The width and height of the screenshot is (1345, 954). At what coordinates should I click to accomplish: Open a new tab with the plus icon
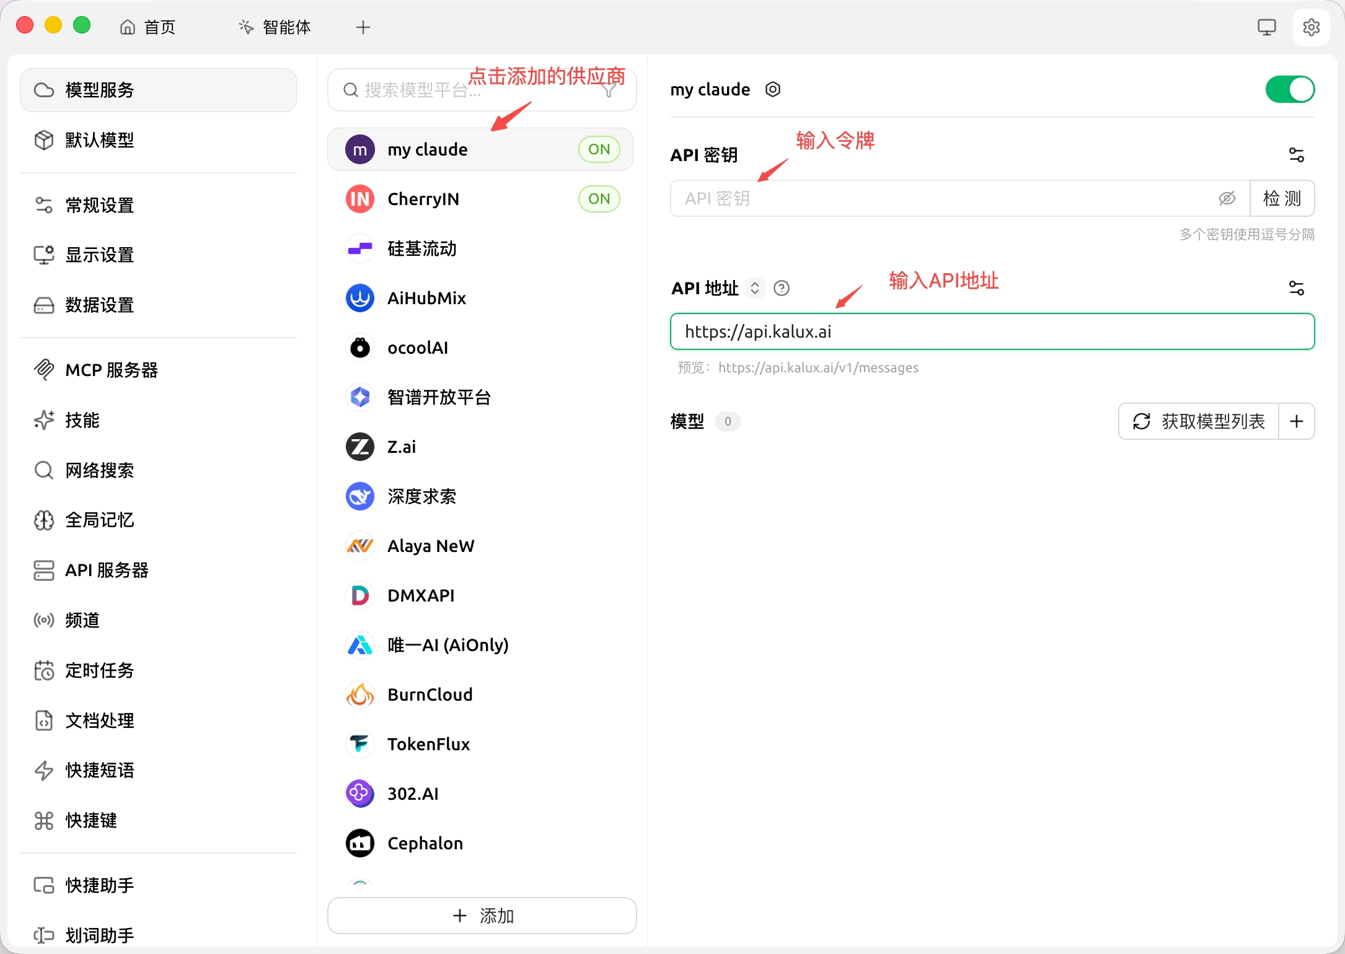point(363,27)
